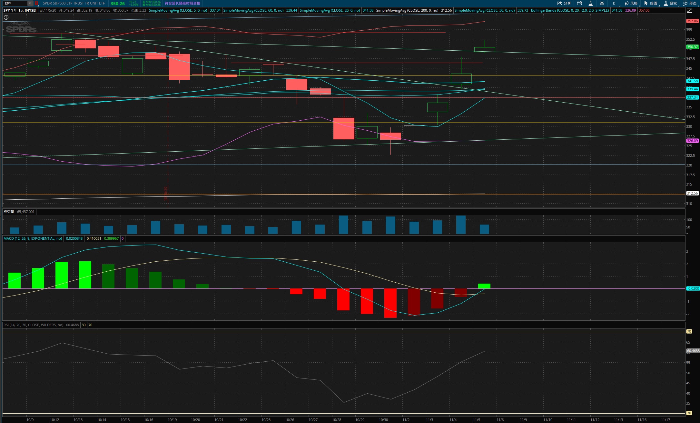The image size is (700, 423).
Task: Click the 350.37 last price bubble
Action: 692,47
